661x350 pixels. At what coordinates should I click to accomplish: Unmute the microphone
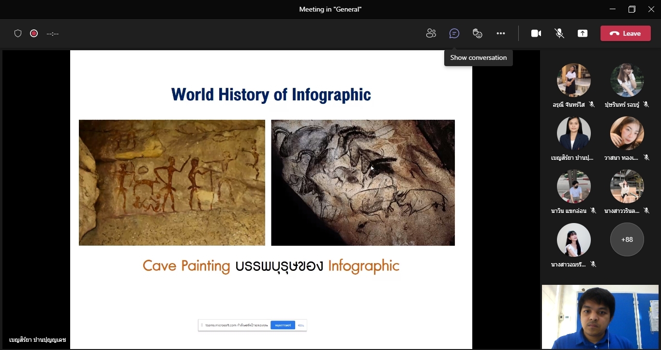[559, 33]
